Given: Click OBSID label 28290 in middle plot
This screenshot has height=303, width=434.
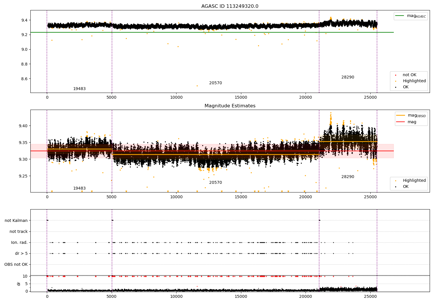Looking at the screenshot, I should (x=348, y=177).
